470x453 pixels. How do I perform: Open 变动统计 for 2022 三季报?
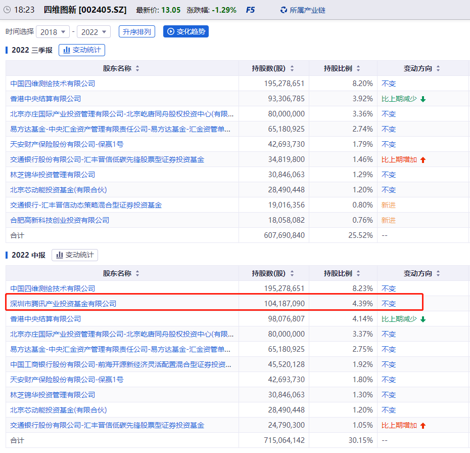click(x=82, y=50)
